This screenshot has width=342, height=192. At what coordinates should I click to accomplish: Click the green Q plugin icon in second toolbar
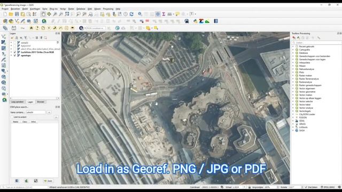pyautogui.click(x=44, y=21)
